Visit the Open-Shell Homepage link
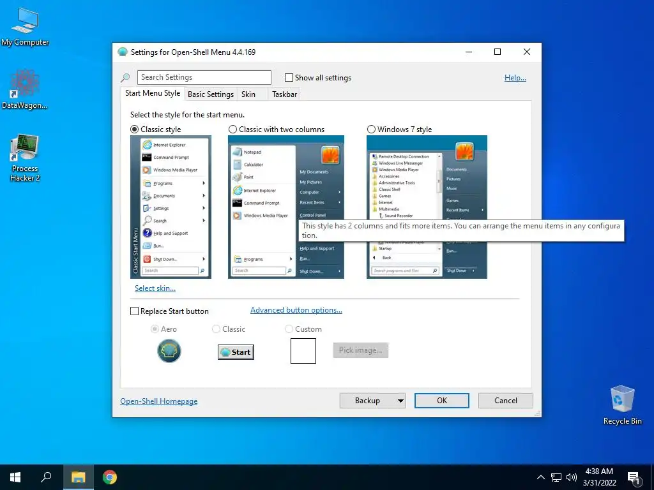 coord(159,401)
